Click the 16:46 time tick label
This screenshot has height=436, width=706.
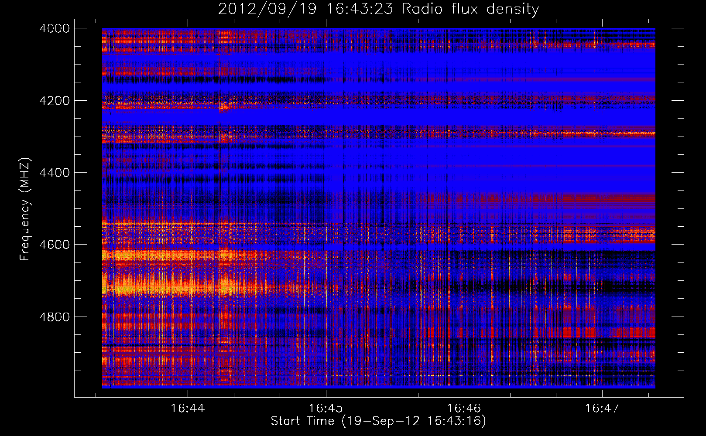pyautogui.click(x=464, y=409)
